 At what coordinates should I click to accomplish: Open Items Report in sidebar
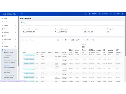7,73
